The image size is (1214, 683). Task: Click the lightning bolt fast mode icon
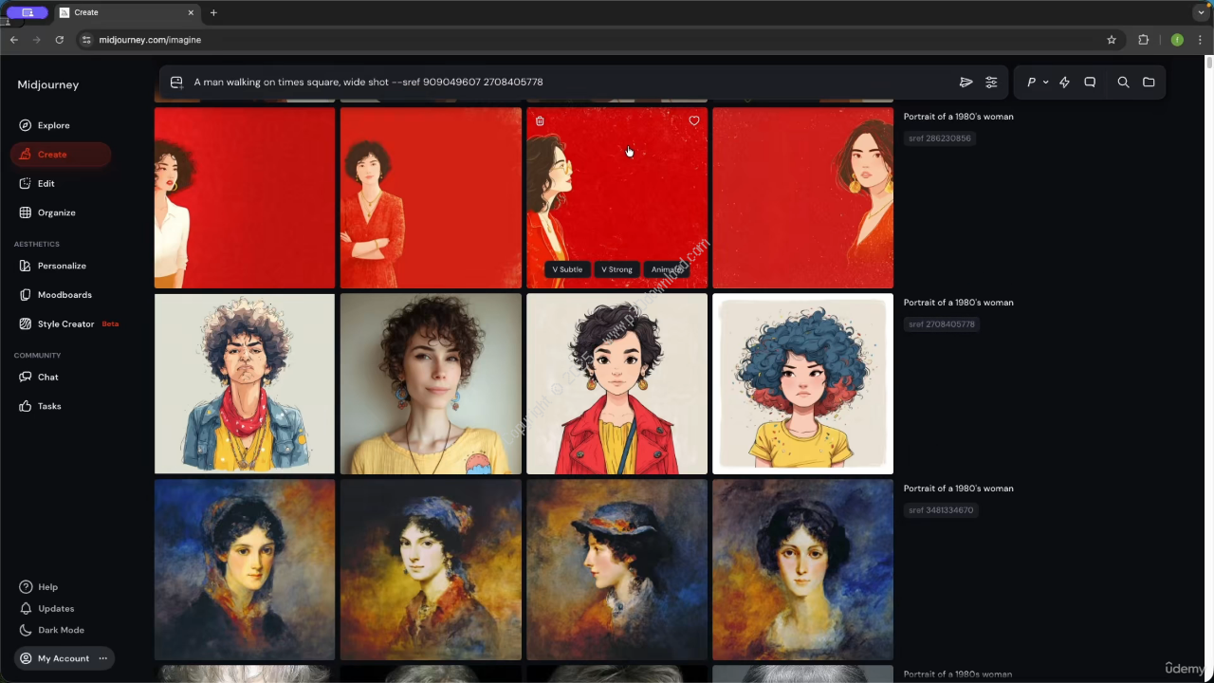tap(1064, 83)
